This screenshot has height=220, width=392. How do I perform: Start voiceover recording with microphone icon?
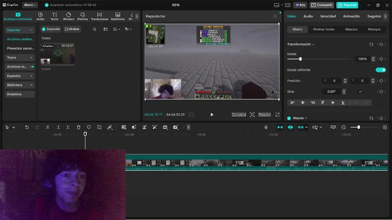pos(266,127)
